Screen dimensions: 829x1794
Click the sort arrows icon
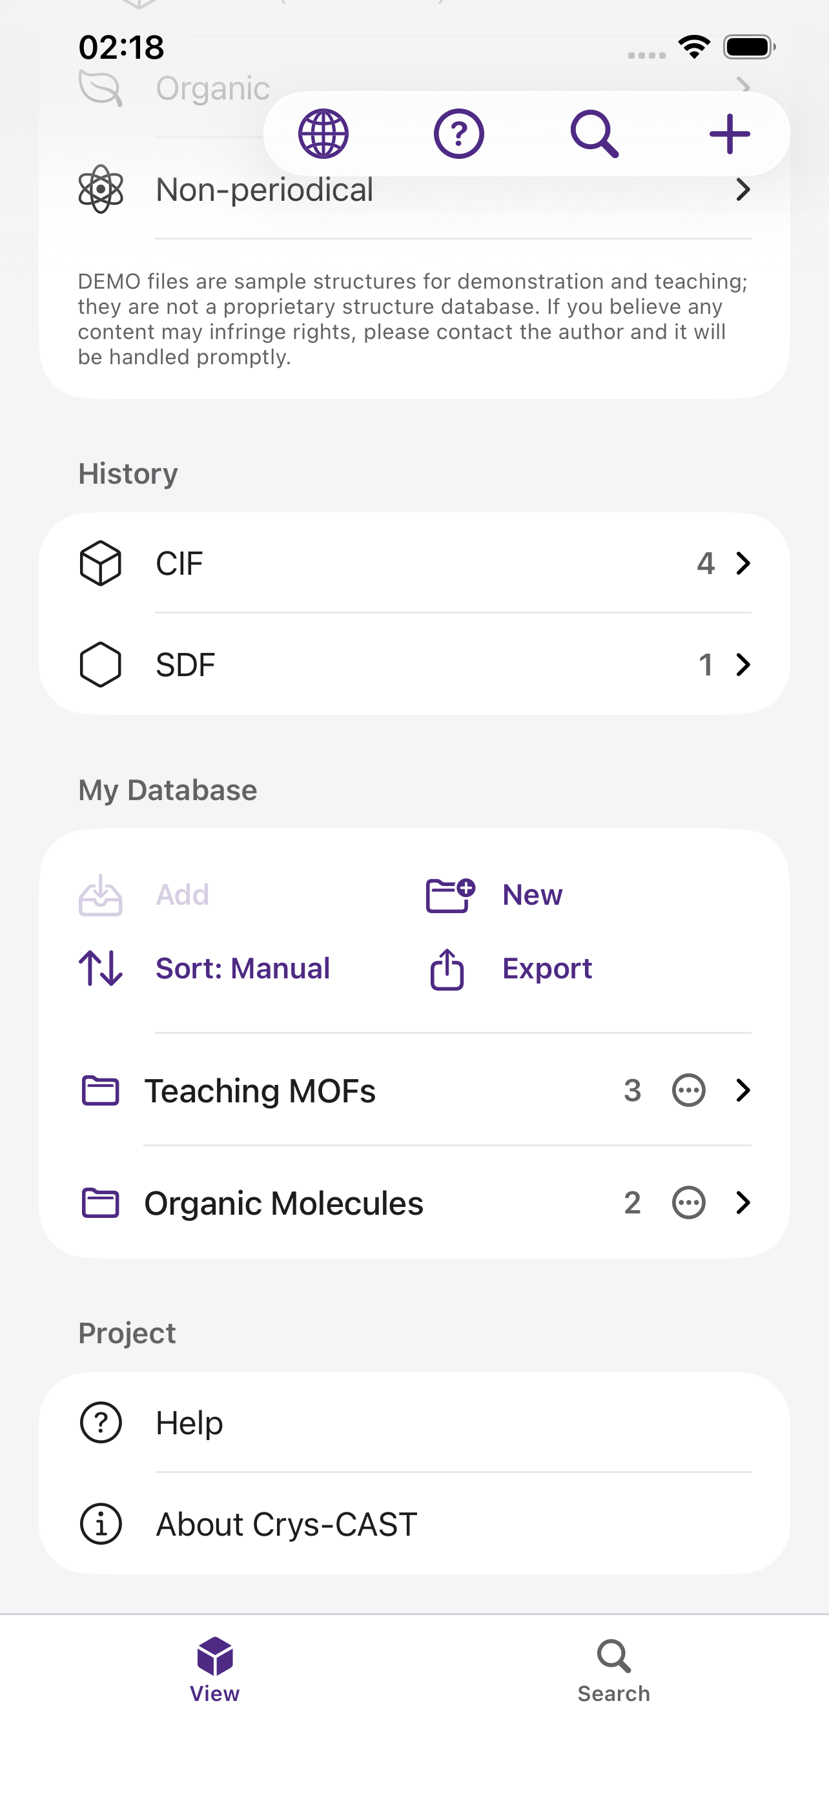coord(101,969)
